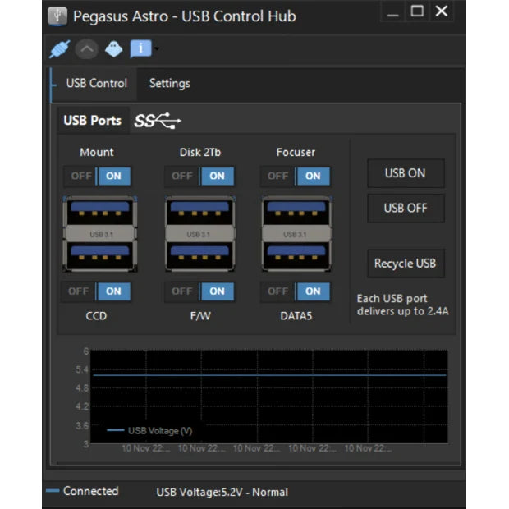Select the USB Ports sub-tab
509x509 pixels.
point(93,121)
